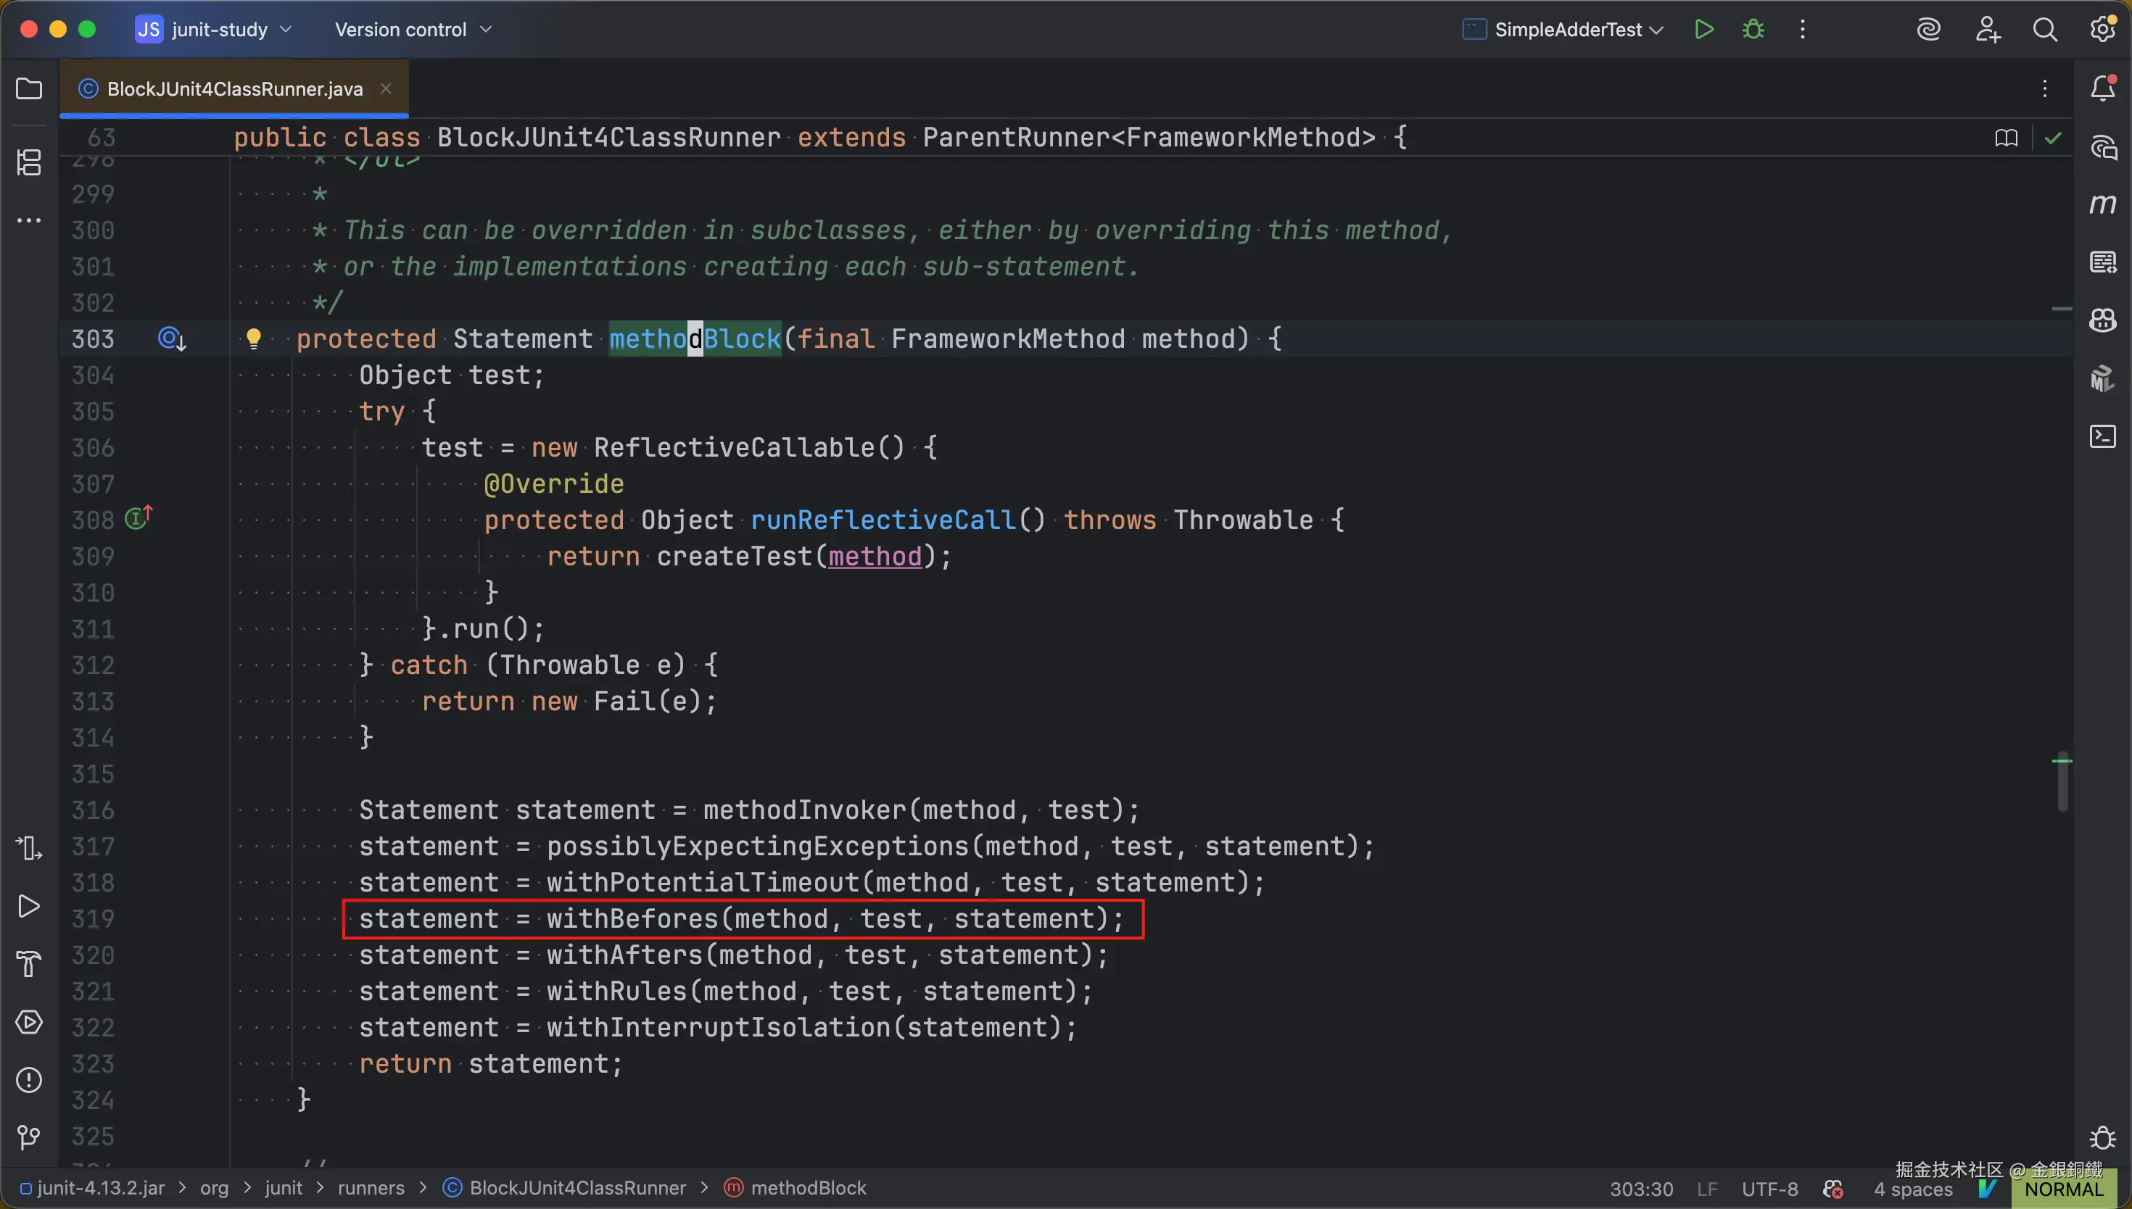Click the Search Everywhere magnifier icon
2132x1209 pixels.
(2044, 30)
